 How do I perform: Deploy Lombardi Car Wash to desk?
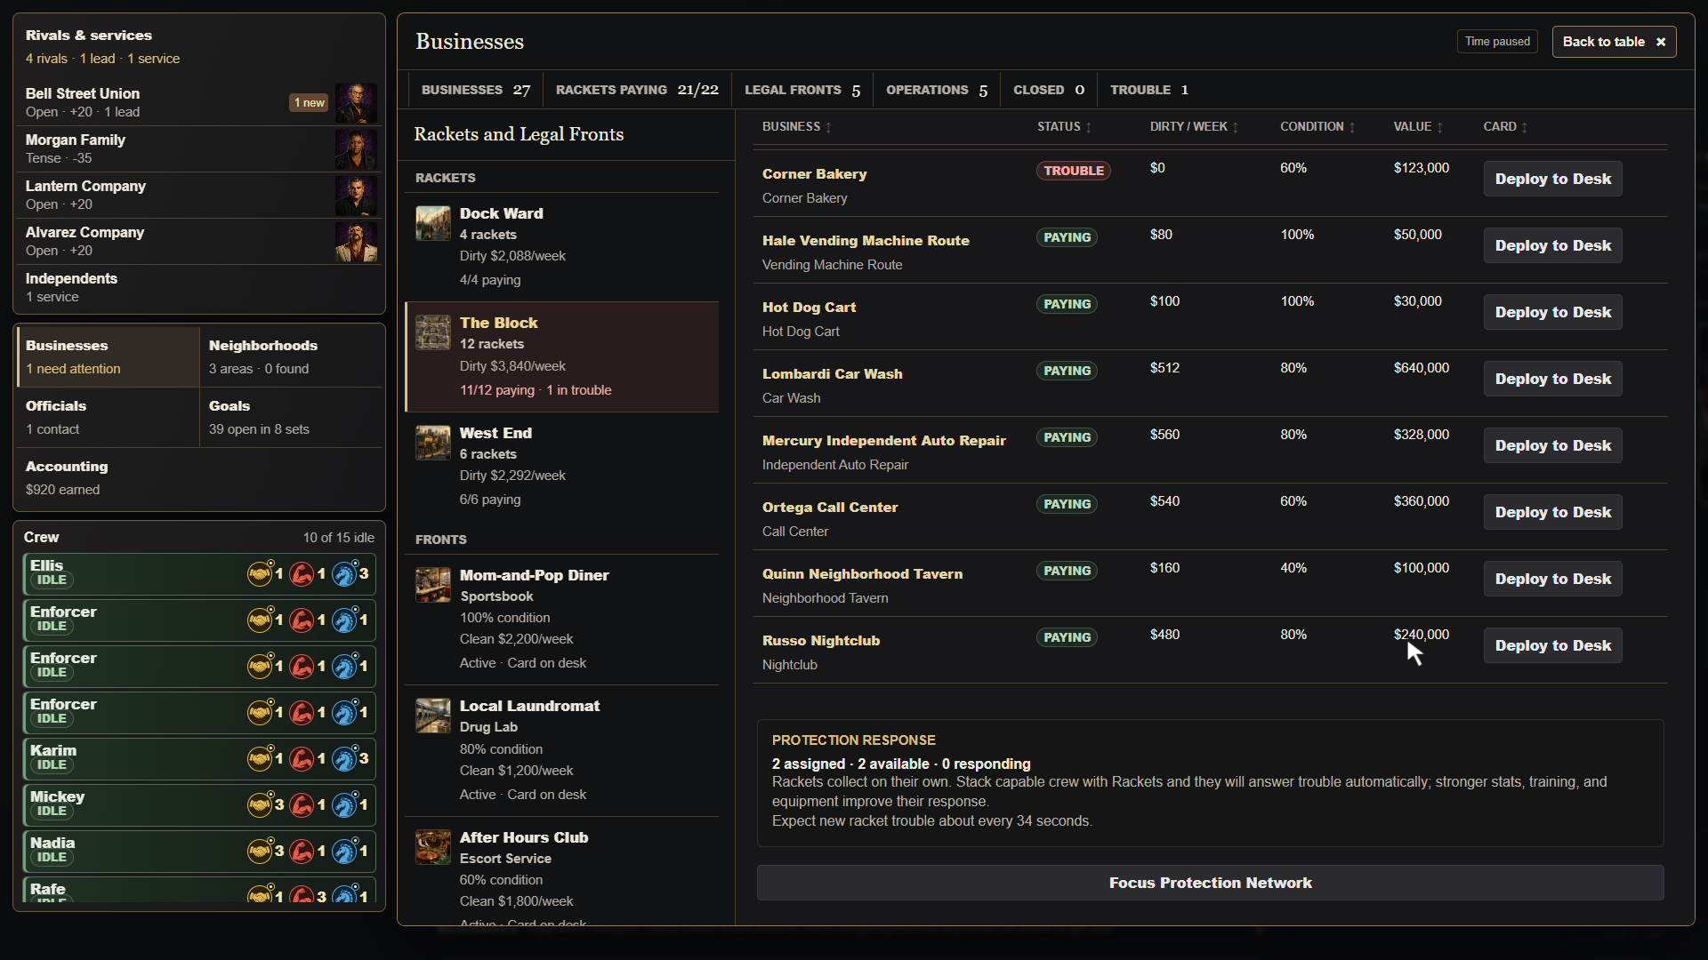click(x=1552, y=379)
